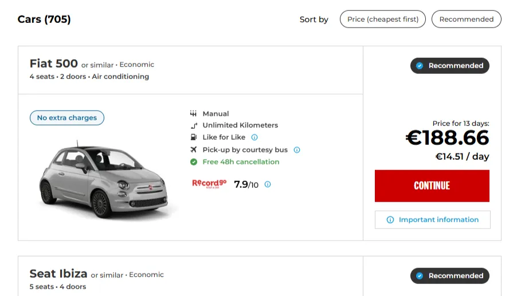Sort cars by Recommended
Screen dimensions: 521x296
click(466, 19)
